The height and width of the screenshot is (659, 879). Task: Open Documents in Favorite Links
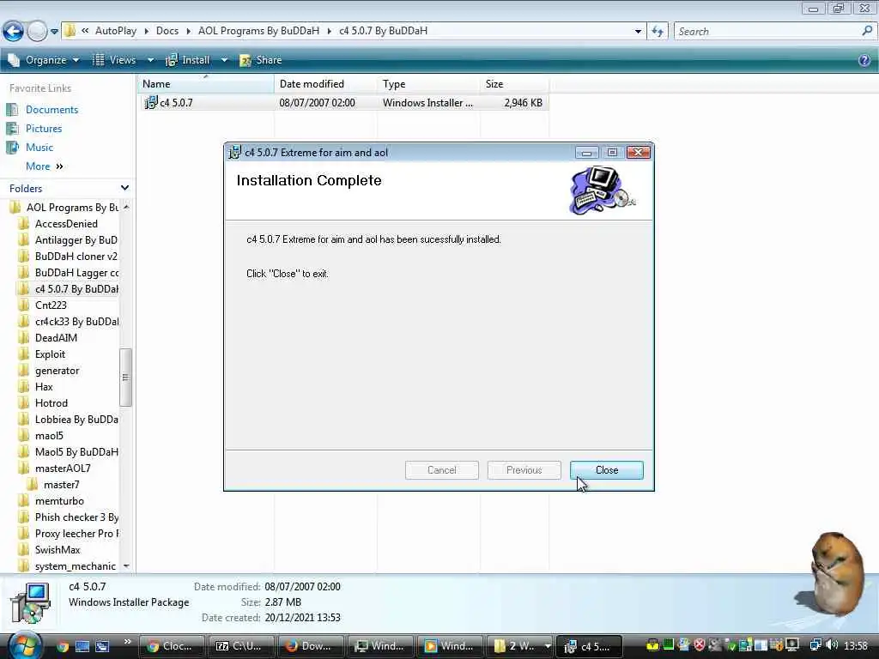[52, 110]
